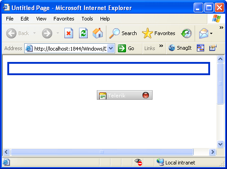Open the View menu
Viewport: 227px width, 169px height.
pyautogui.click(x=41, y=19)
